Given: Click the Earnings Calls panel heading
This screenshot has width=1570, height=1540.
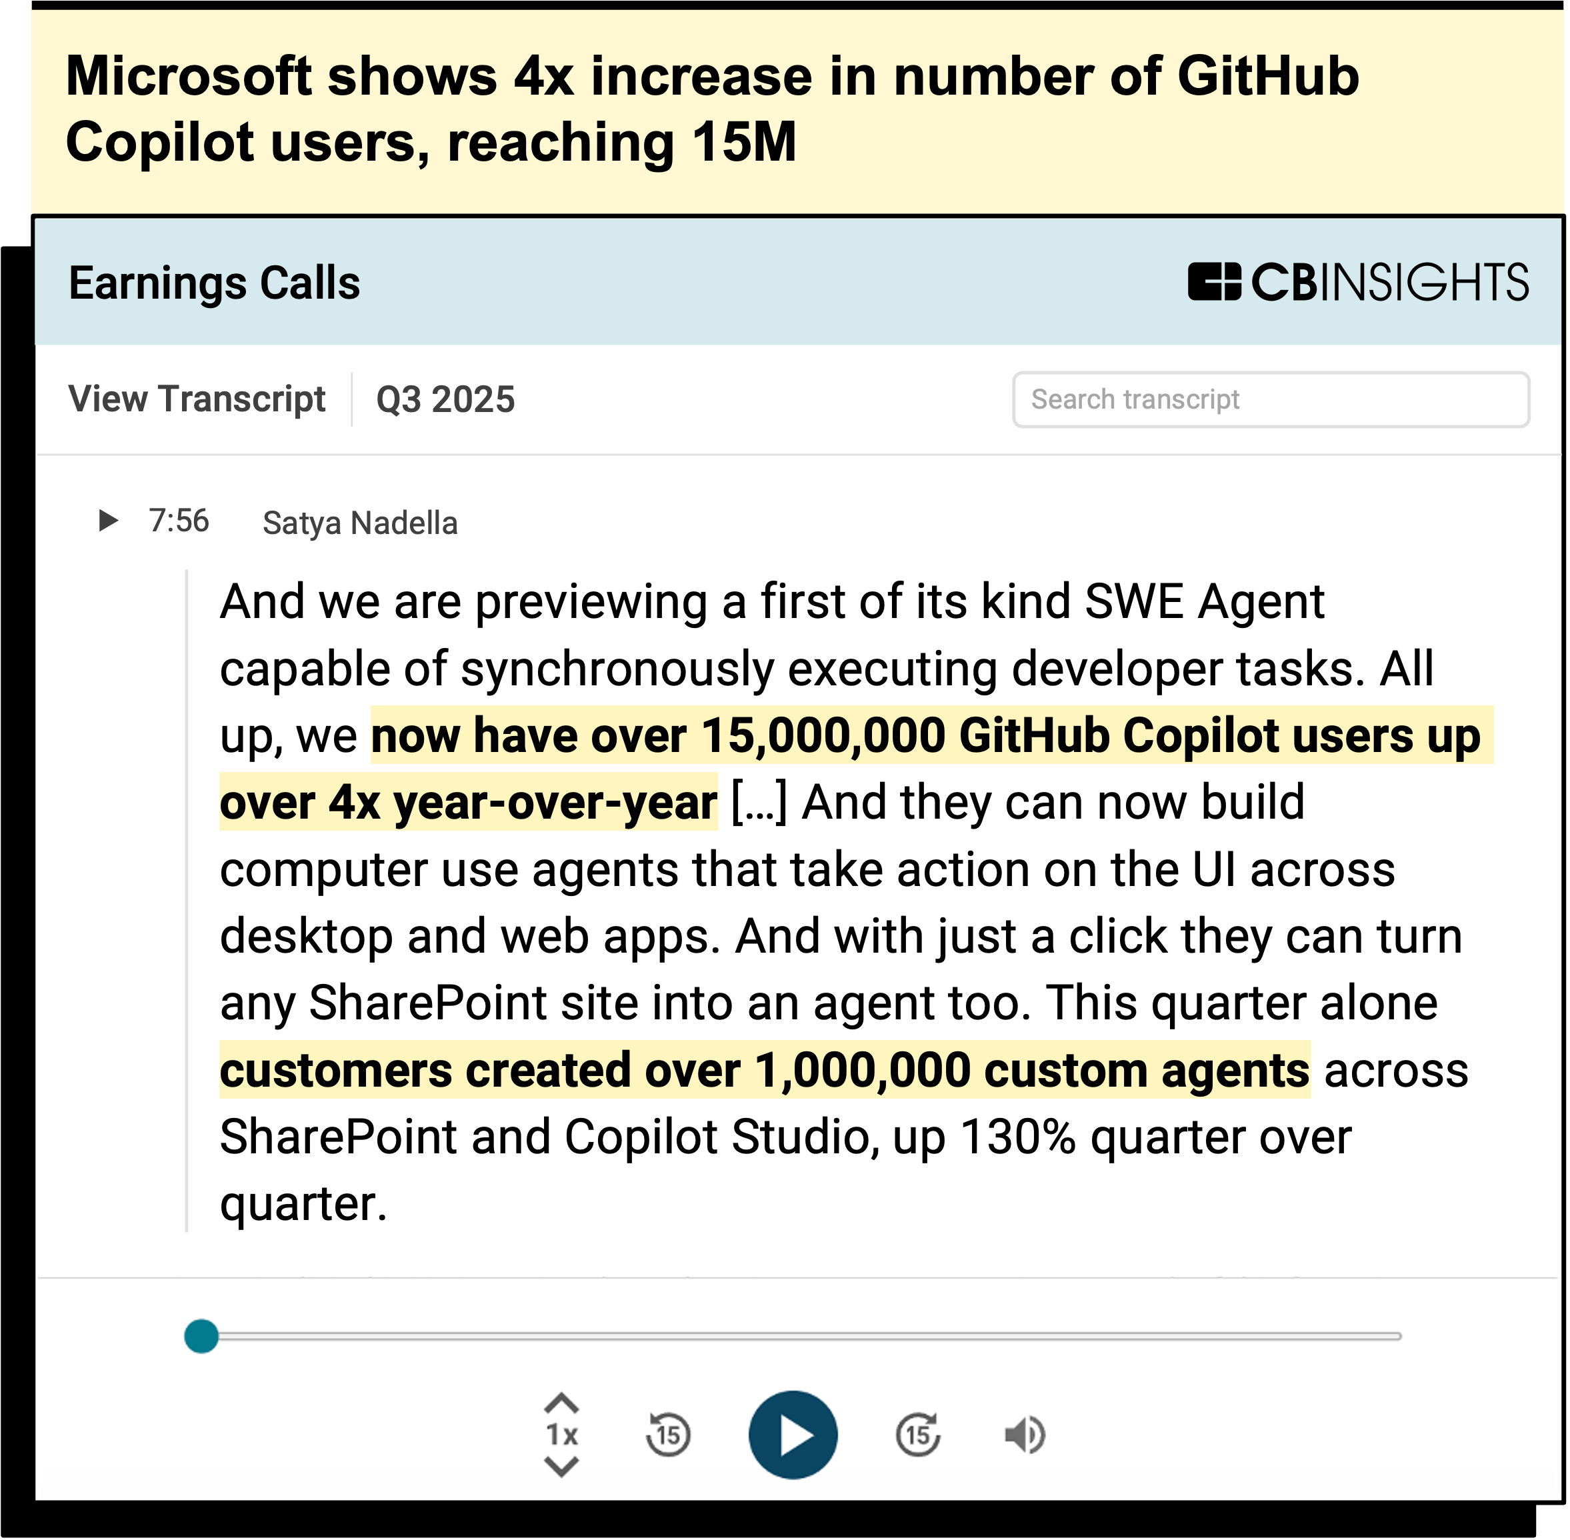Looking at the screenshot, I should [x=215, y=283].
